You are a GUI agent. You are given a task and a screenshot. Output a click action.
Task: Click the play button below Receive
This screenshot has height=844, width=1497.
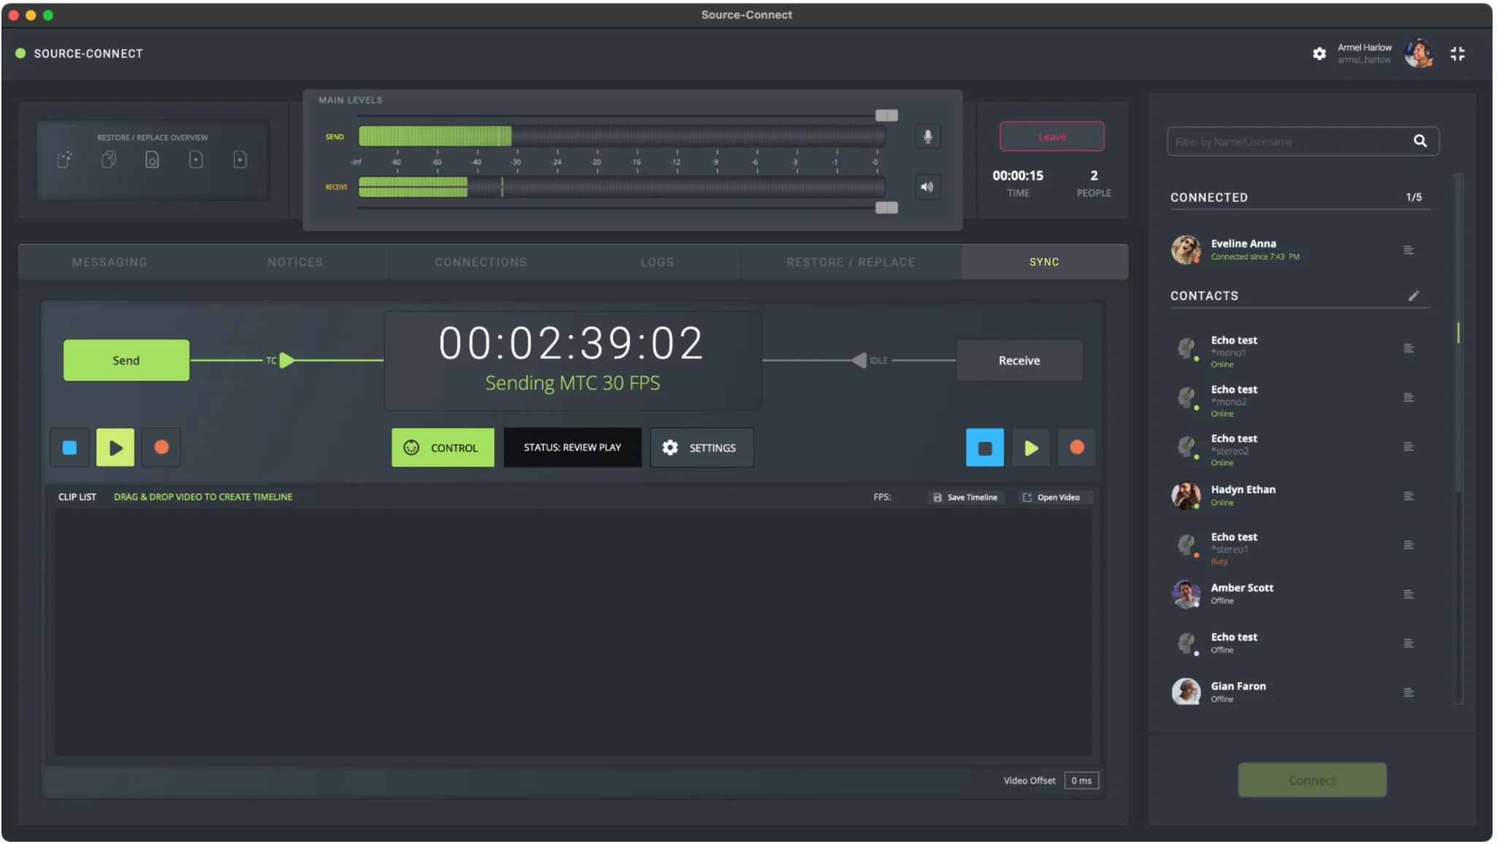pyautogui.click(x=1031, y=447)
